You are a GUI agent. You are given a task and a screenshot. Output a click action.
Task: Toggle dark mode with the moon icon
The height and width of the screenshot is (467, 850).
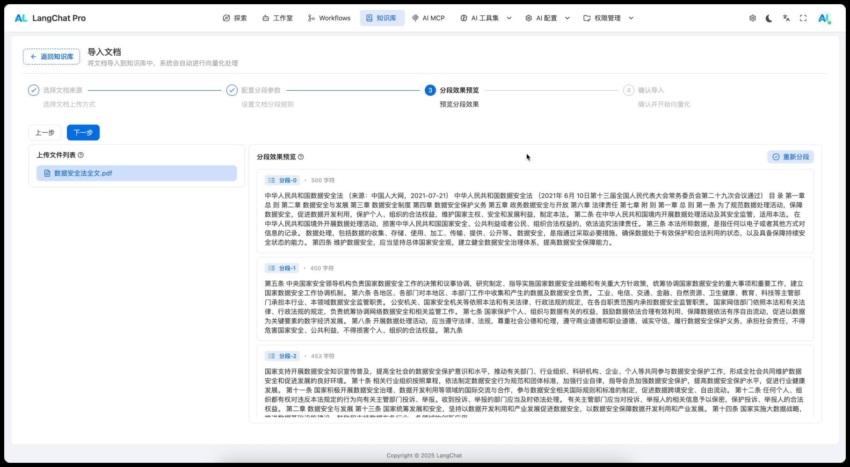pos(769,18)
